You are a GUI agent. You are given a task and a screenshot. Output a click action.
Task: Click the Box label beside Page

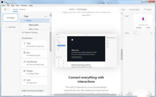coord(46,16)
